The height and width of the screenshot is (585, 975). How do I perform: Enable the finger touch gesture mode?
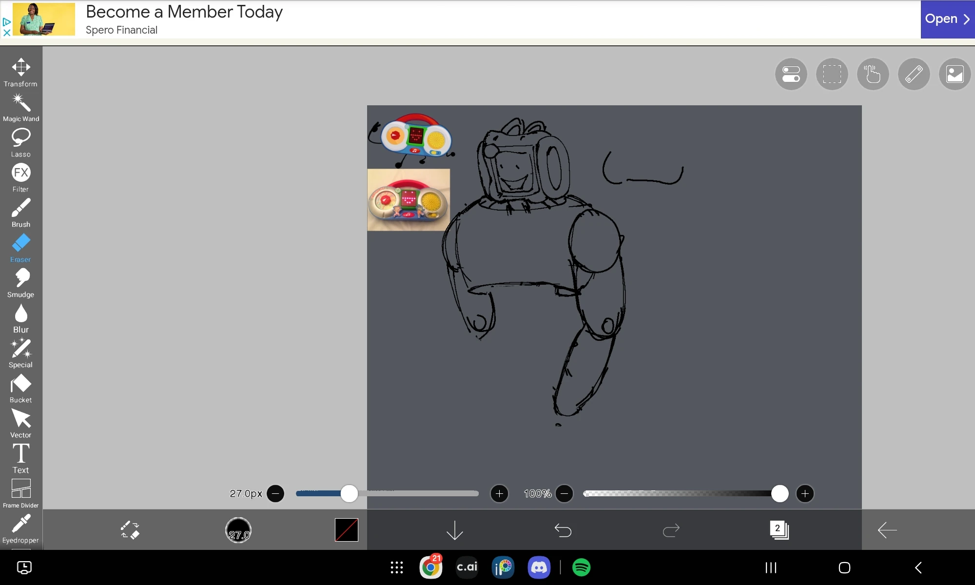click(x=873, y=74)
